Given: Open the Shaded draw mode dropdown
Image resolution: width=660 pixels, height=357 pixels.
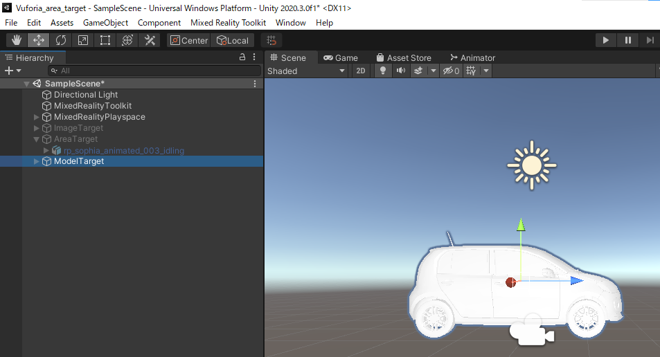Looking at the screenshot, I should (x=306, y=71).
